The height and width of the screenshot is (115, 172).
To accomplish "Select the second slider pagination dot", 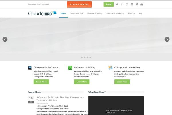I will tap(85, 57).
